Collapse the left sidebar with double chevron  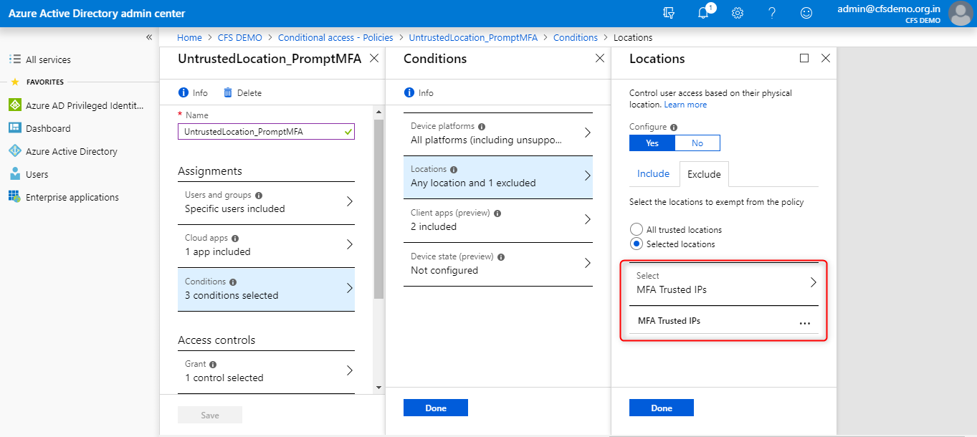tap(149, 37)
